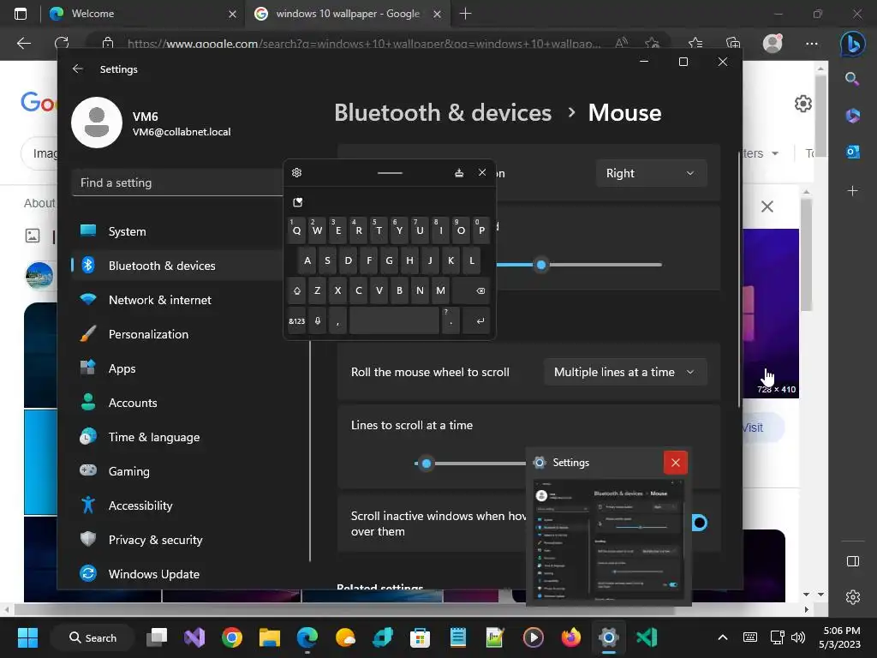Viewport: 877px width, 658px height.
Task: Tap the Q key on touch keyboard
Action: tap(296, 230)
